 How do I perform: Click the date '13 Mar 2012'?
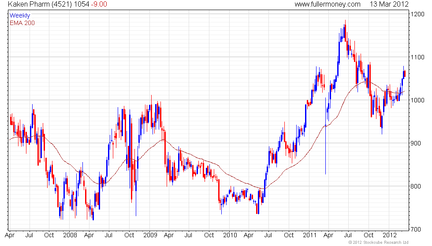tap(389, 4)
